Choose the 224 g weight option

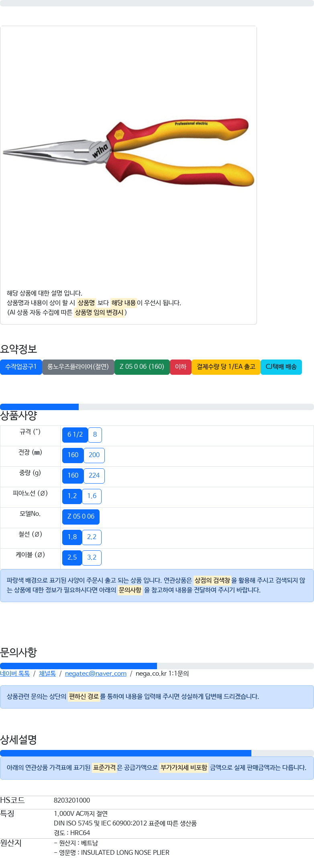pyautogui.click(x=94, y=476)
